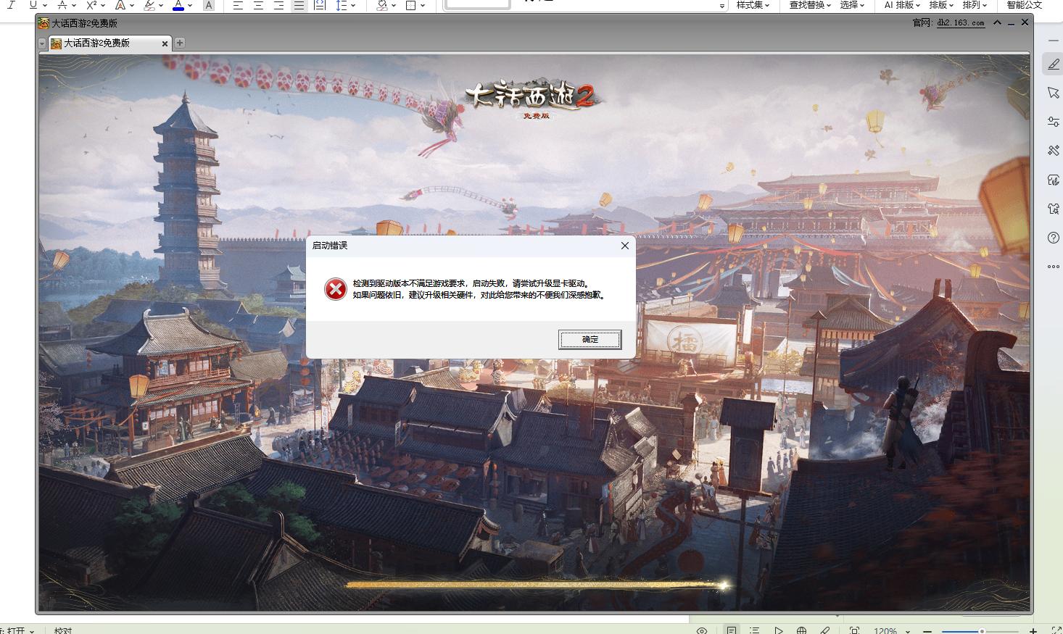Screen dimensions: 1063x634
Task: Align text right in WPS toolbar
Action: pyautogui.click(x=278, y=5)
